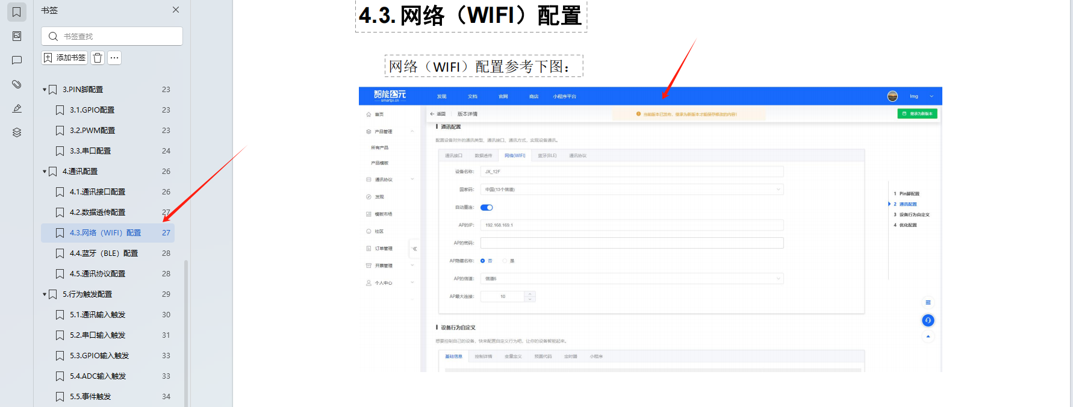
Task: Click the AP的密码 input field
Action: 632,243
